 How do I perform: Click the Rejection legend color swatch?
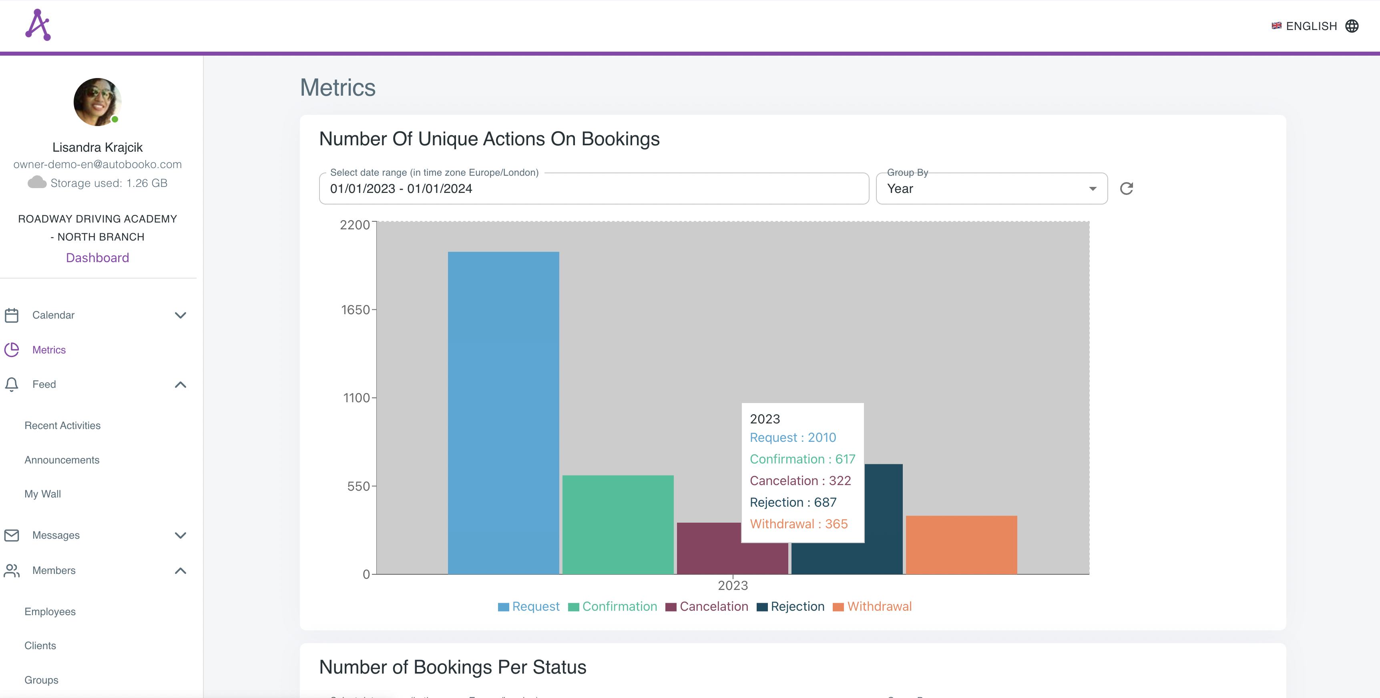[762, 606]
